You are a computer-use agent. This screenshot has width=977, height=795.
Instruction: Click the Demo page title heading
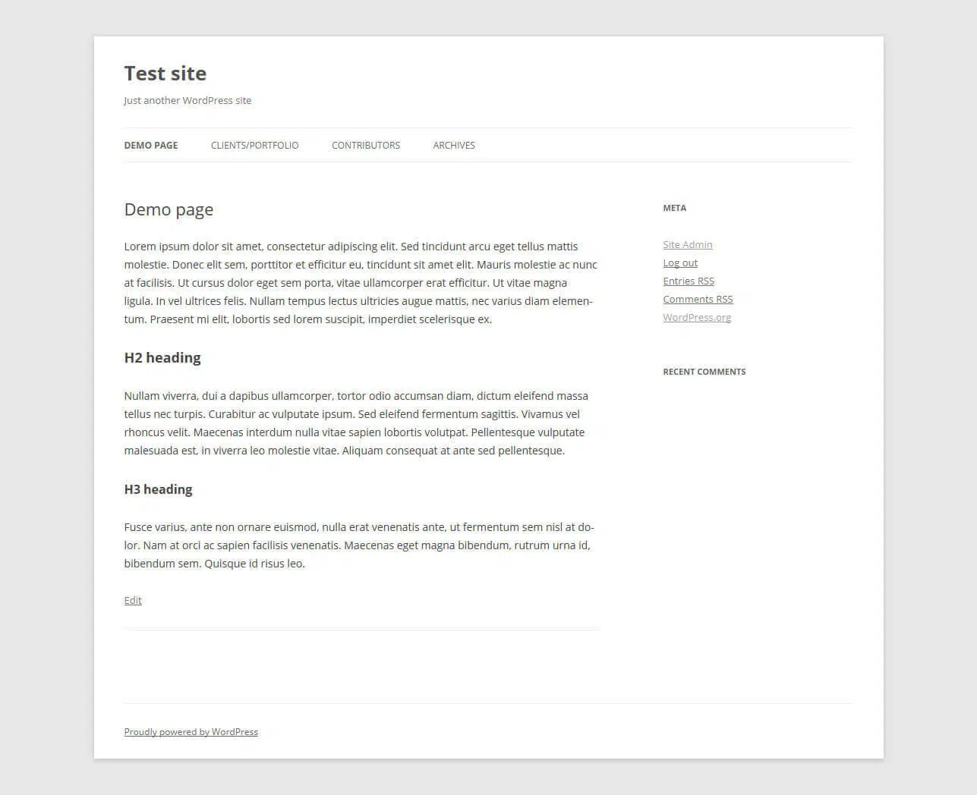pyautogui.click(x=169, y=210)
